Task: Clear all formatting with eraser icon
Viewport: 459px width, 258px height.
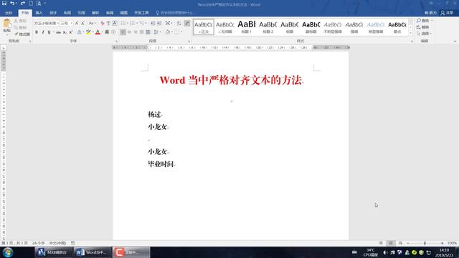Action: 102,23
